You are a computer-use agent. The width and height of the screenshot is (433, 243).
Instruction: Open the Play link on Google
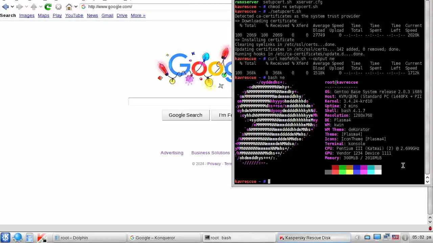pyautogui.click(x=57, y=15)
